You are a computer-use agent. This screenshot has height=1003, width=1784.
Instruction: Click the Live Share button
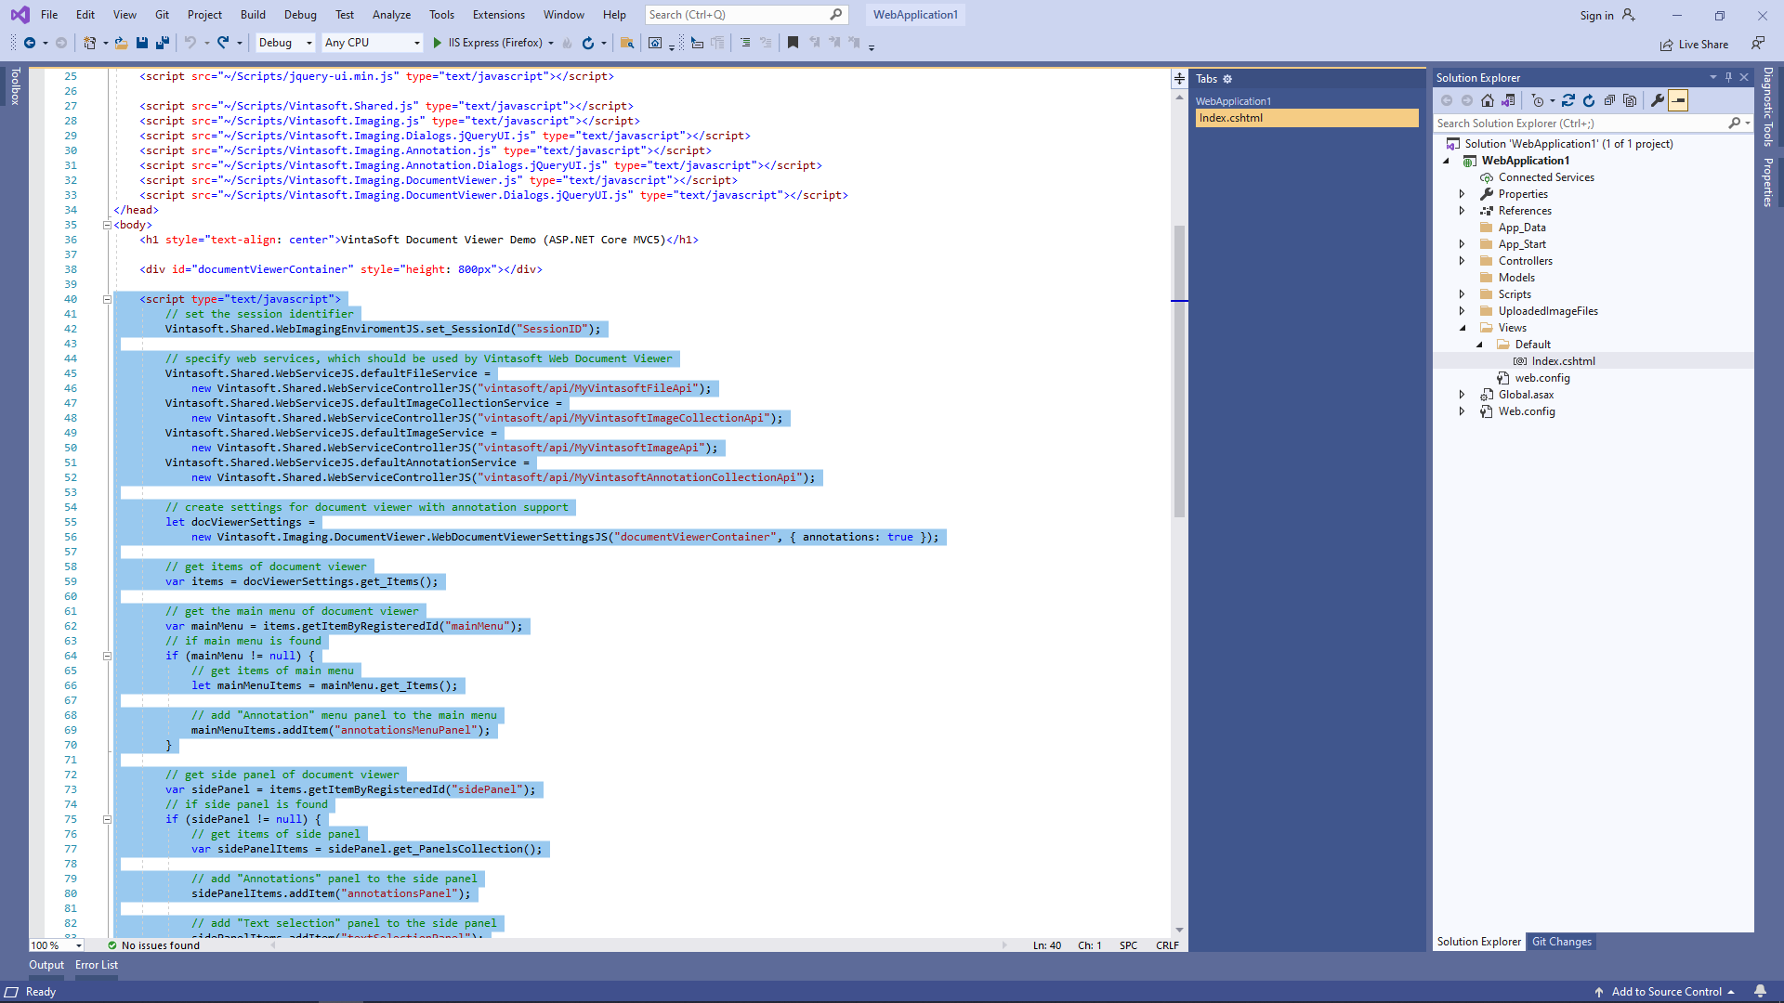click(1694, 45)
